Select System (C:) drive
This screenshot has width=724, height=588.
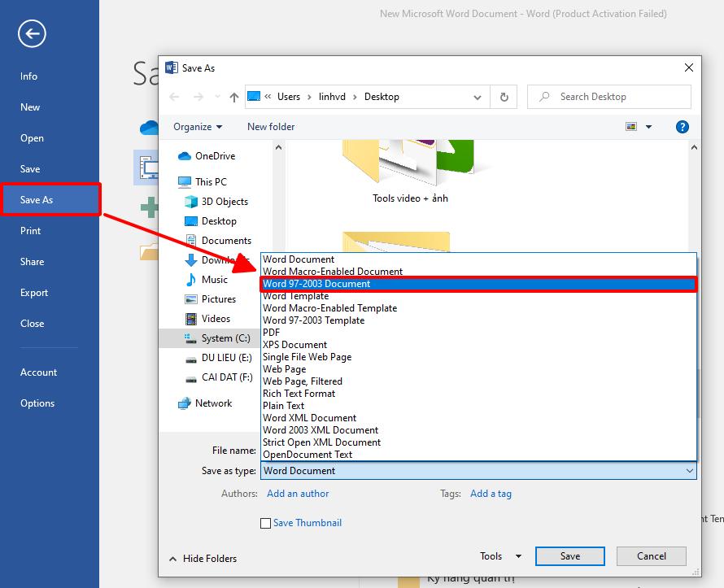click(210, 338)
